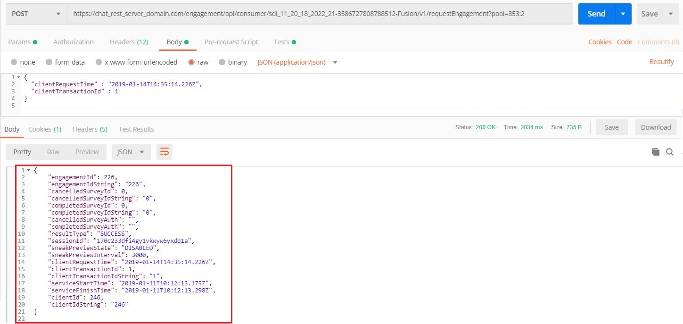Image resolution: width=683 pixels, height=324 pixels.
Task: Click the clientTransactionId line in request body
Action: (74, 91)
